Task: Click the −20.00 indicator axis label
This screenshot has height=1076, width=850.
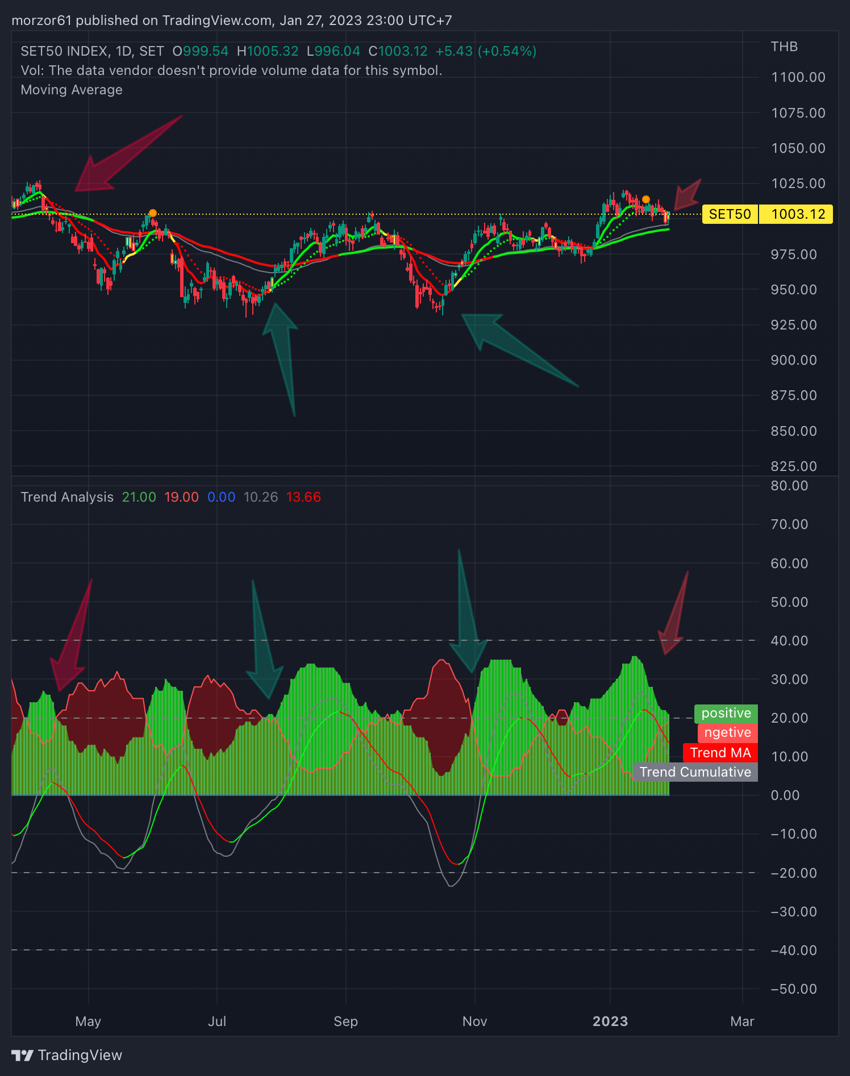Action: click(x=794, y=873)
